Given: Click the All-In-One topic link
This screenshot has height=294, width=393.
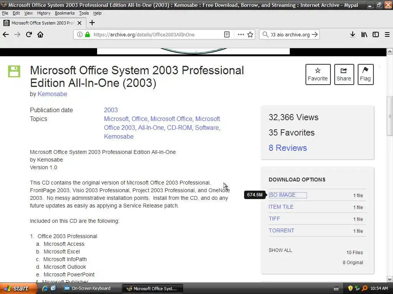Looking at the screenshot, I should pos(151,127).
